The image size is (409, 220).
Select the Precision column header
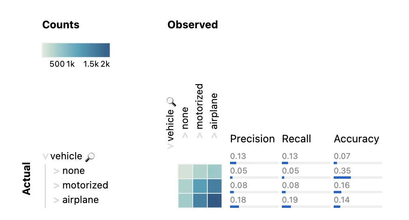point(252,139)
